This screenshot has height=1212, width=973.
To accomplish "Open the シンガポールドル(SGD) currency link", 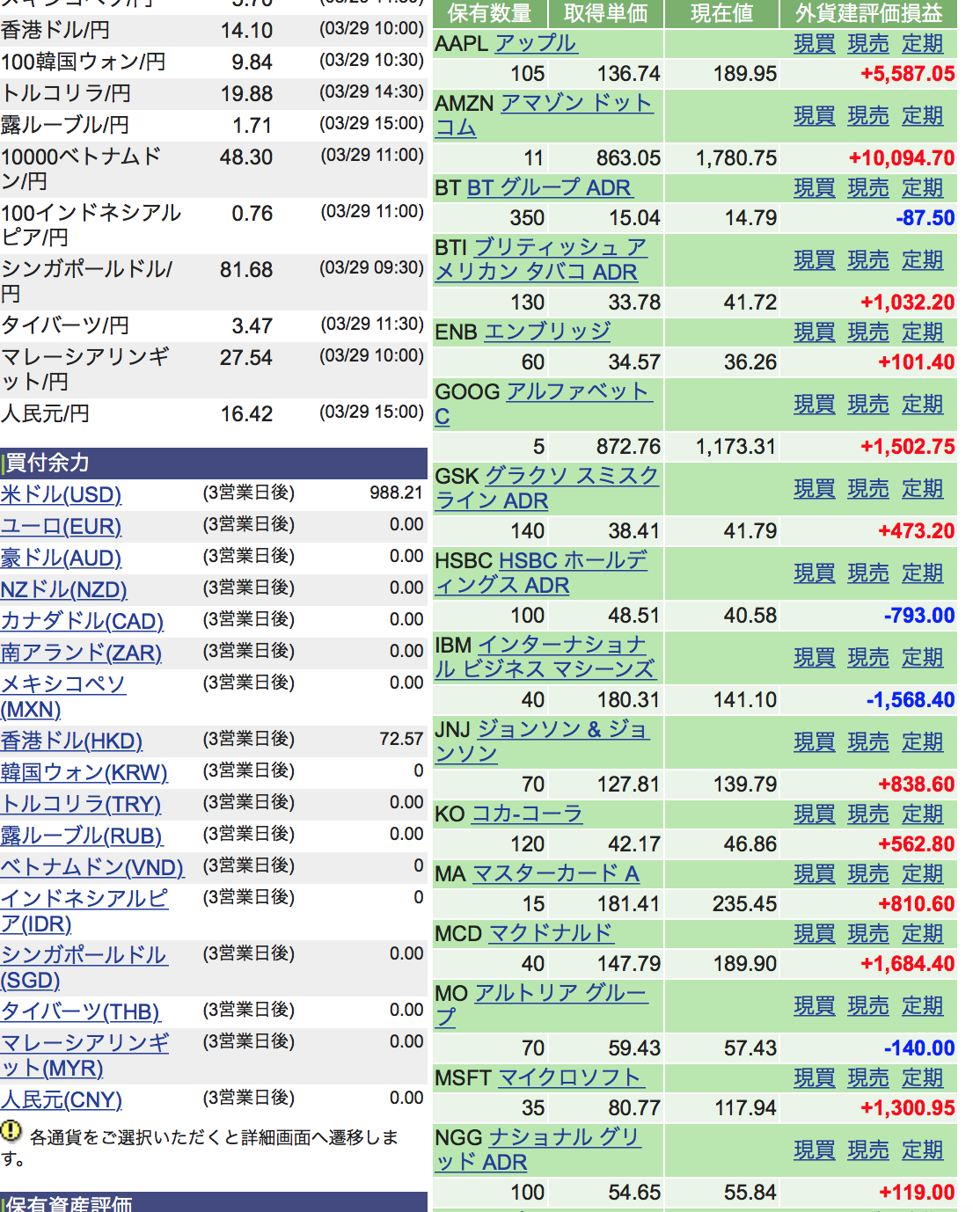I will coord(84,967).
